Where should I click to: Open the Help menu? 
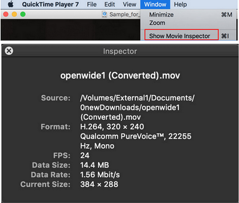coord(180,4)
